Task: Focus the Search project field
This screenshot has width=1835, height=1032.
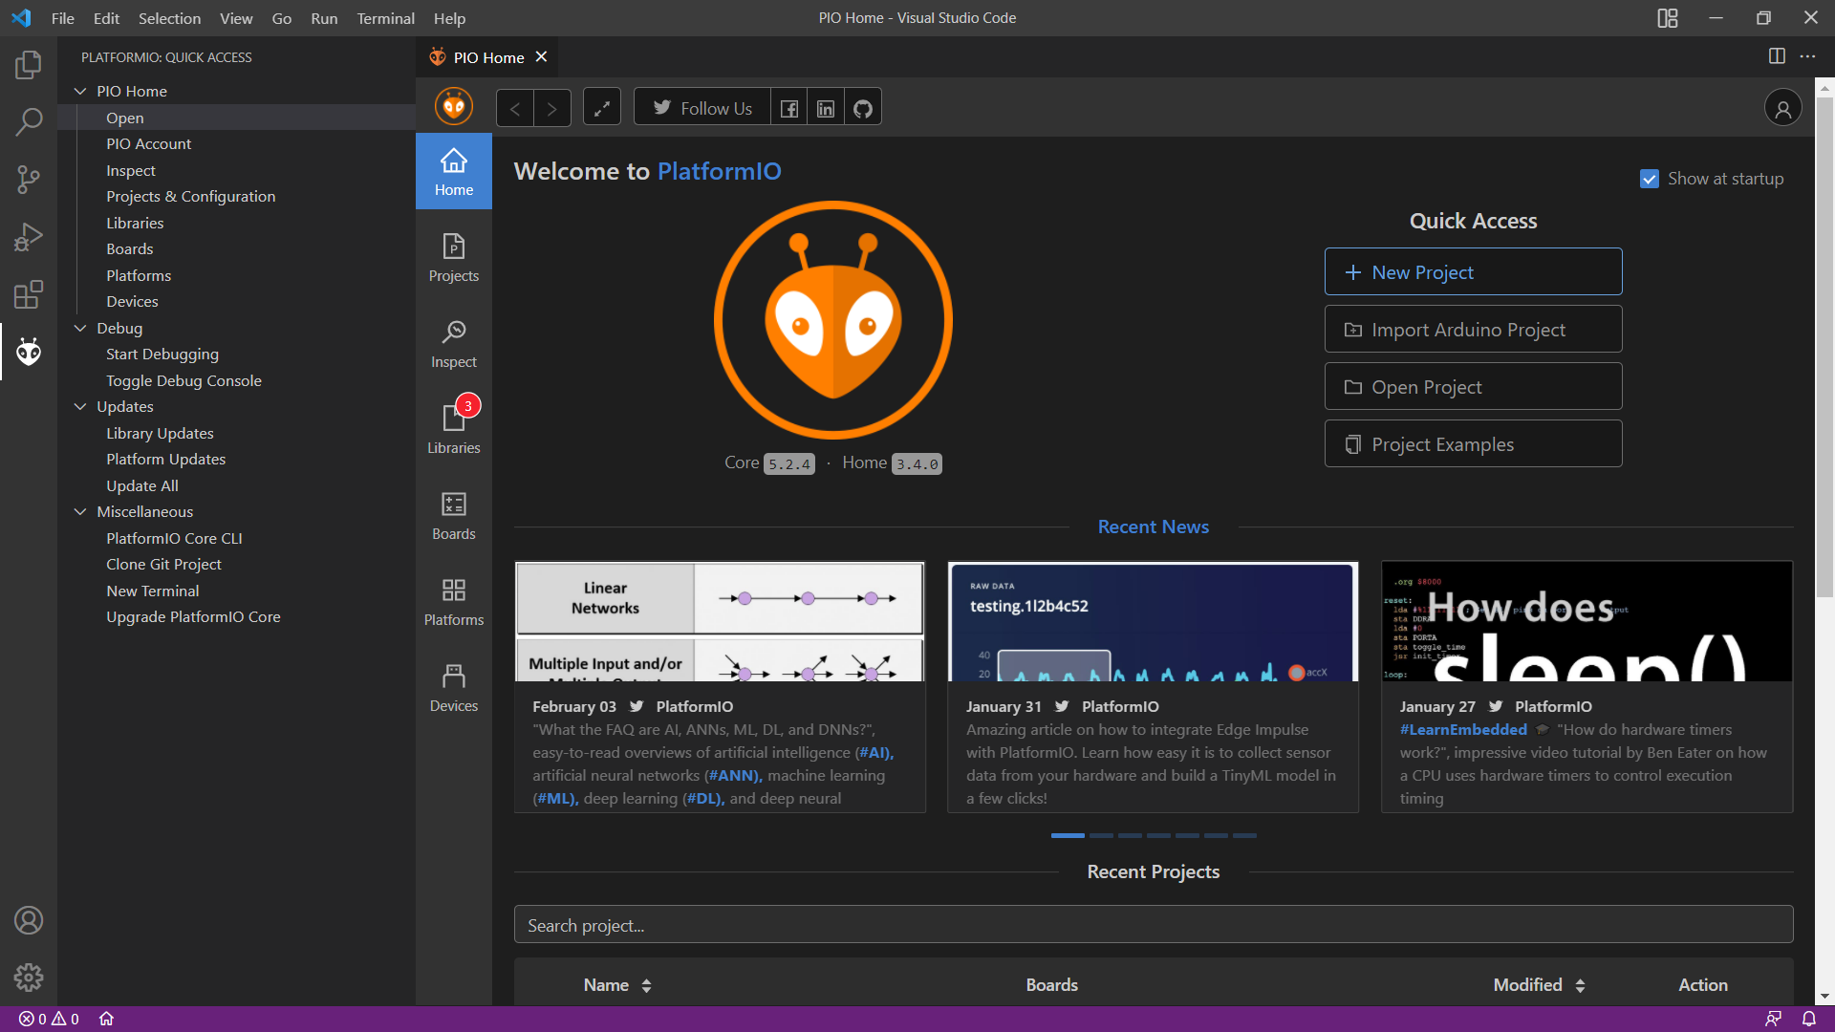Action: pos(1153,925)
